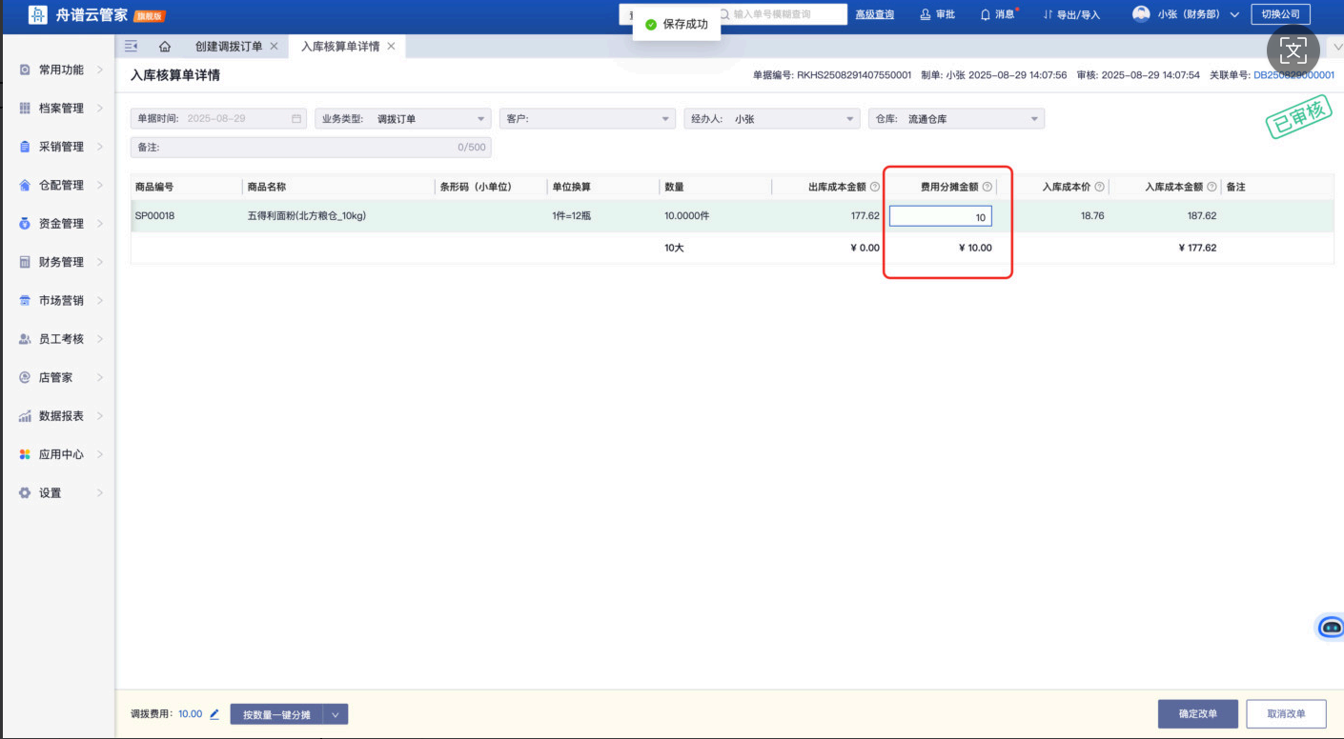Image resolution: width=1344 pixels, height=739 pixels.
Task: Open the 审批 approval icon
Action: tap(926, 14)
